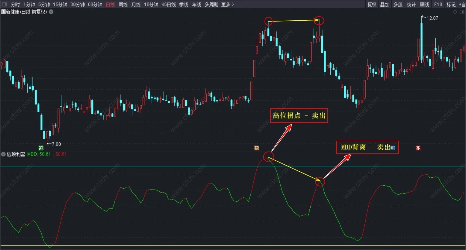Click the red 涨 event marker
466x250 pixels.
coord(418,148)
